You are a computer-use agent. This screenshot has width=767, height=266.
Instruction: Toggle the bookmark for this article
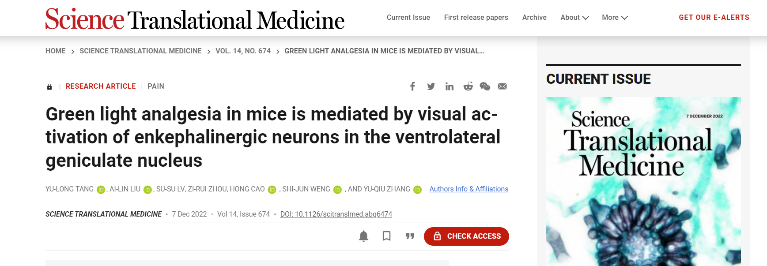(x=387, y=236)
